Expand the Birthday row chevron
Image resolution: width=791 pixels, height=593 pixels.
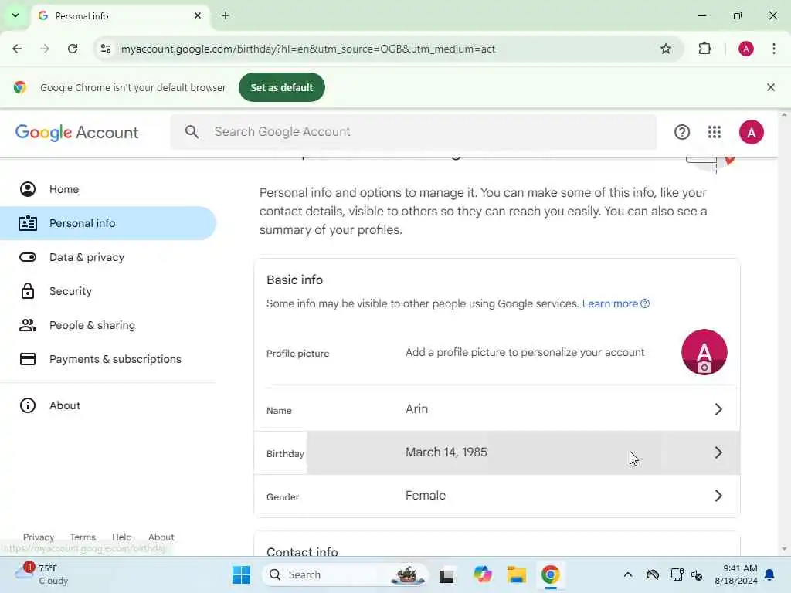coord(718,452)
